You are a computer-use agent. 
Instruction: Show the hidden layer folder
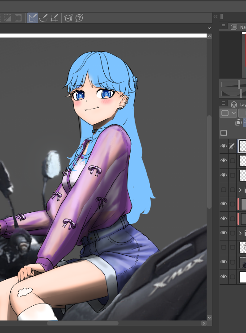coord(224,190)
